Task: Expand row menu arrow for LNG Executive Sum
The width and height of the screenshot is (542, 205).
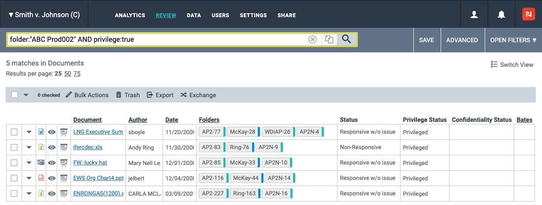Action: pos(29,132)
